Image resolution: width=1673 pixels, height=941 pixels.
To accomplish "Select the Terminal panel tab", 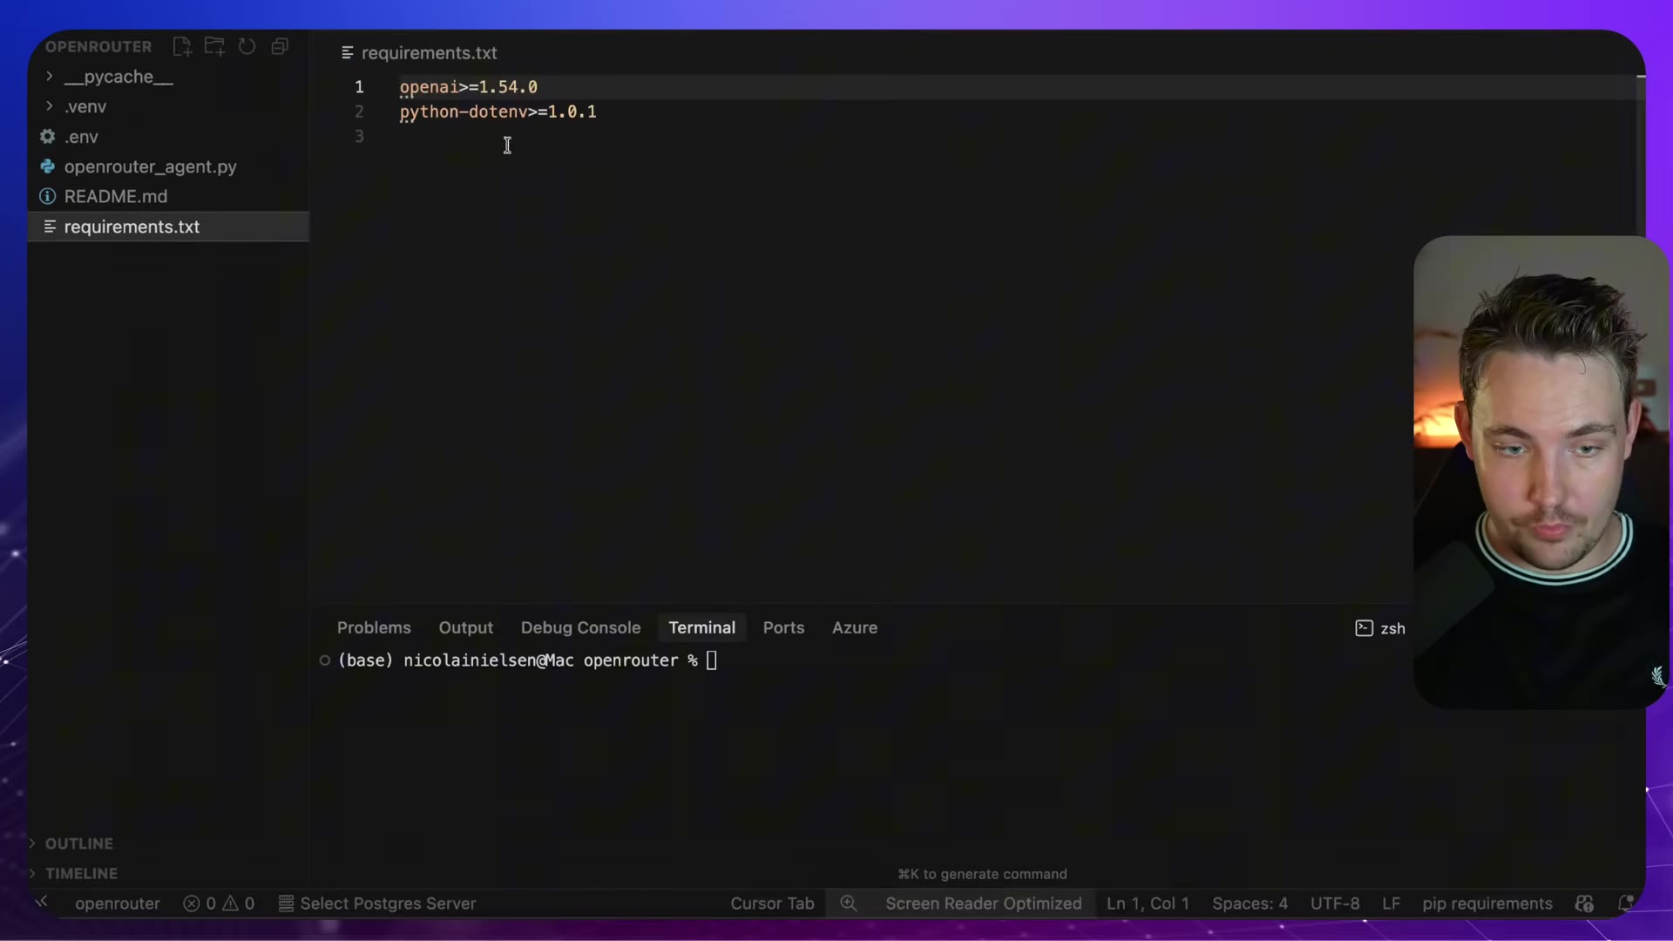I will coord(701,628).
